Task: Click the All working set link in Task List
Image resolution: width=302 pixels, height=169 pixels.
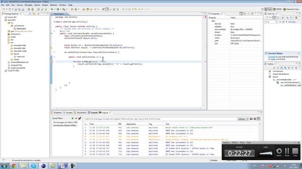Action: pyautogui.click(x=283, y=22)
